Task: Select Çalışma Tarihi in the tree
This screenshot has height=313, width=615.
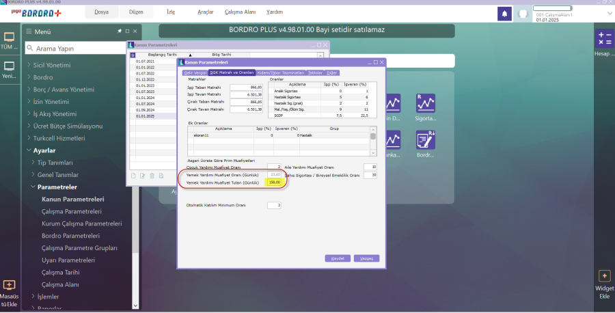Action: [60, 272]
